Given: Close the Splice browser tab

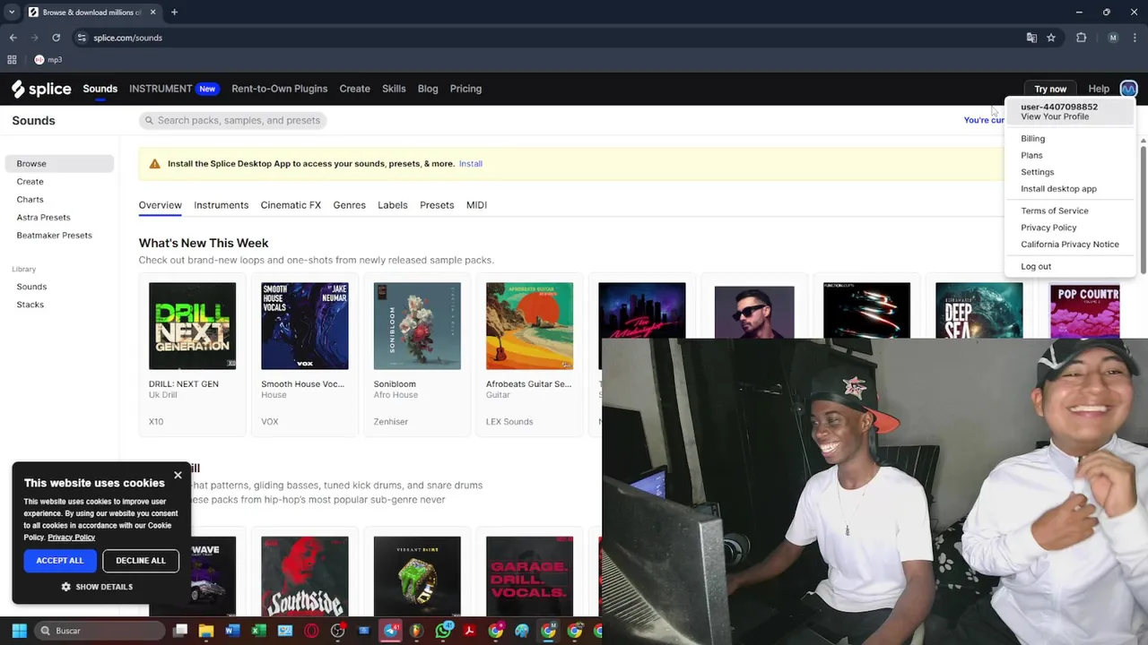Looking at the screenshot, I should pos(152,13).
